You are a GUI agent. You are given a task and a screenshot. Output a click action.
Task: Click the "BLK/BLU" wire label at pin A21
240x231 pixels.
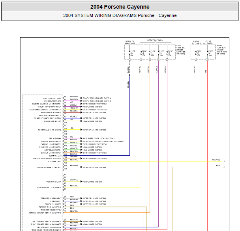coord(74,154)
